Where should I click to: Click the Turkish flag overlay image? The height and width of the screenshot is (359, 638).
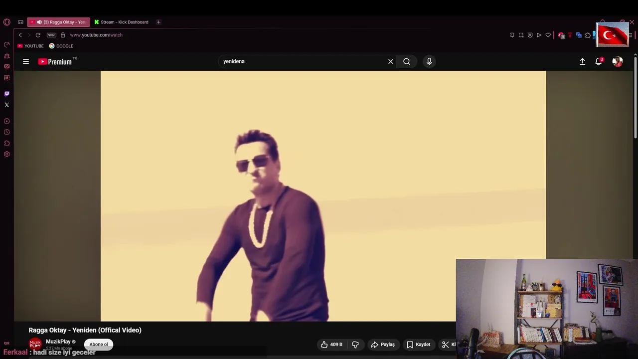pyautogui.click(x=612, y=34)
